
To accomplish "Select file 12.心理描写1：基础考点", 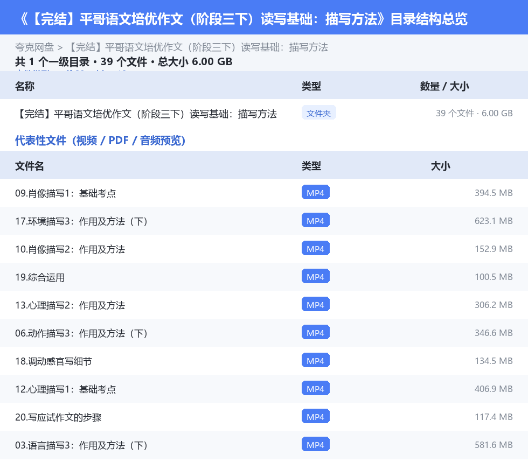I will 65,389.
